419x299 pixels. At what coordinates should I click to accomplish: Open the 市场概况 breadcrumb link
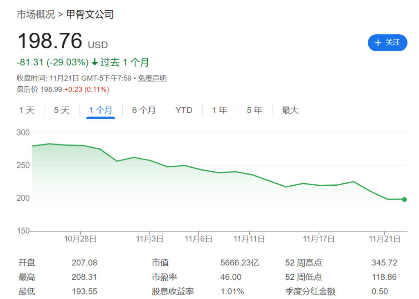click(36, 14)
